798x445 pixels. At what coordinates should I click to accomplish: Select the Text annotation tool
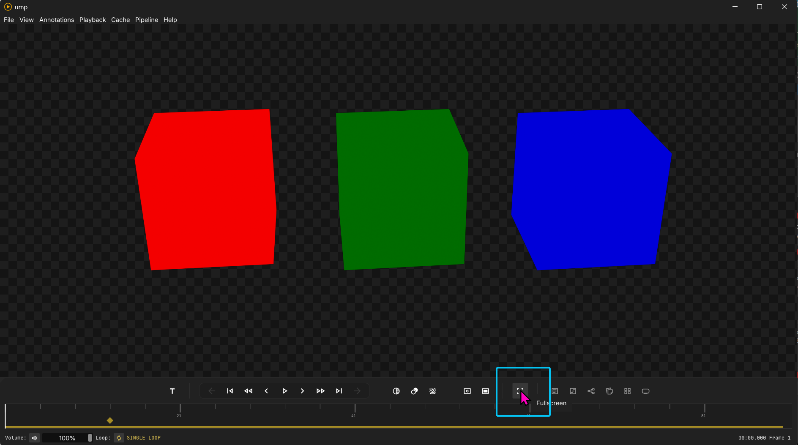point(172,391)
